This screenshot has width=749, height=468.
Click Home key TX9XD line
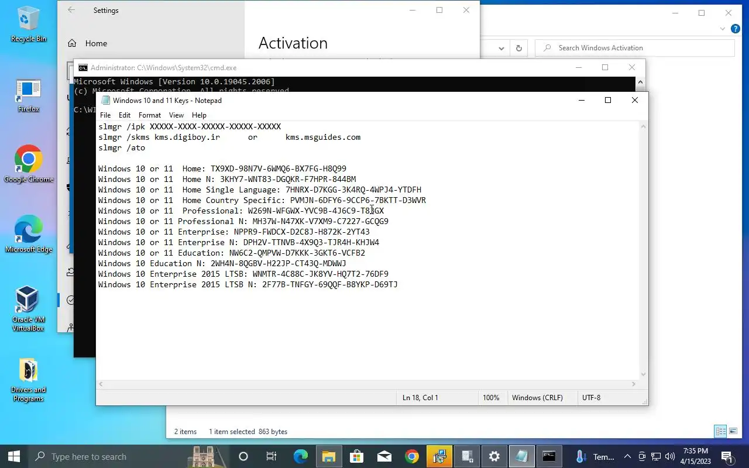(222, 168)
